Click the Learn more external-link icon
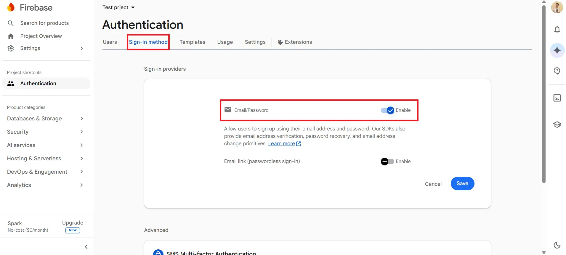The image size is (566, 255). (x=299, y=144)
